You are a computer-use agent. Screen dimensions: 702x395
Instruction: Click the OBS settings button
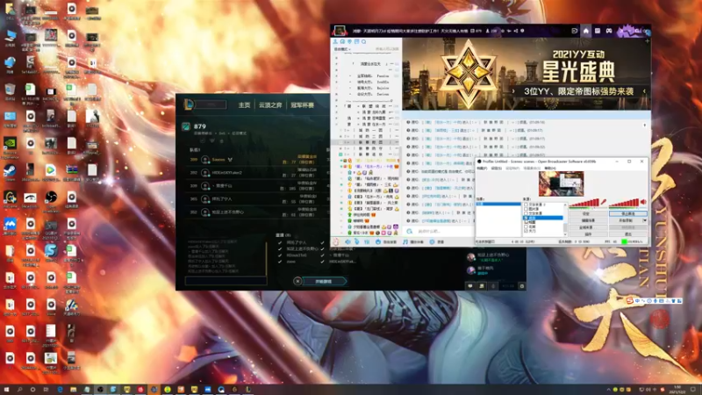[589, 213]
